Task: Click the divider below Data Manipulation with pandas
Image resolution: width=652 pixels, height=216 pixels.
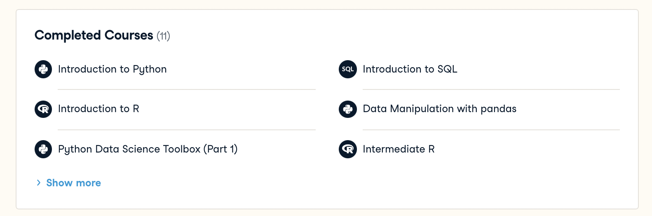Action: [491, 130]
